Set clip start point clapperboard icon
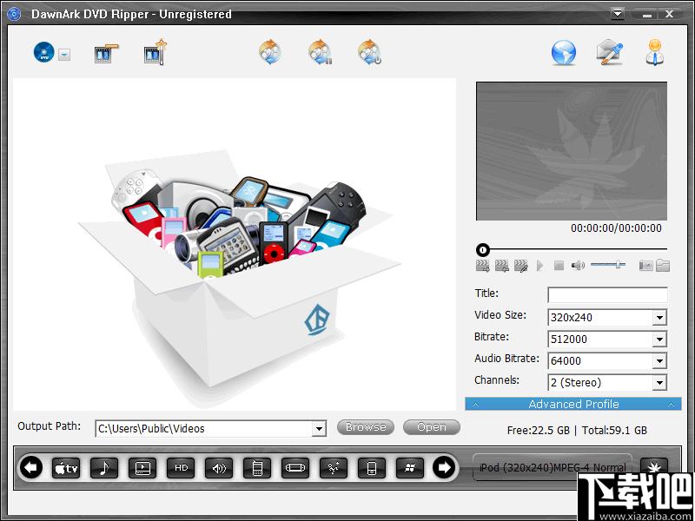Image resolution: width=695 pixels, height=521 pixels. point(482,266)
